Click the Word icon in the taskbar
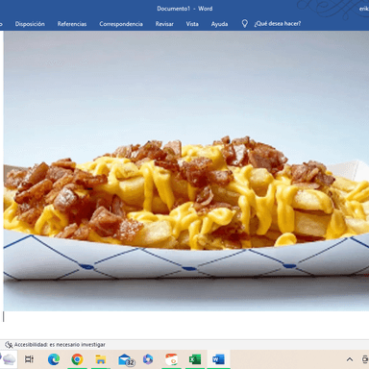 tap(218, 359)
